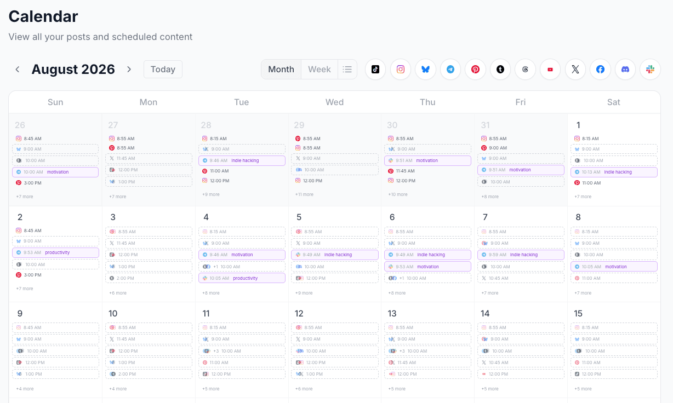This screenshot has width=673, height=403.
Task: Open 10:45 AM post on August 7
Action: pyautogui.click(x=521, y=278)
